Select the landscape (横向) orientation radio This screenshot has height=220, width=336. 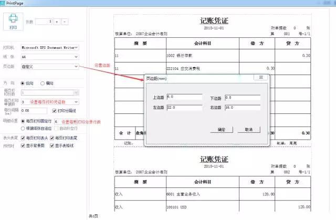(42, 83)
